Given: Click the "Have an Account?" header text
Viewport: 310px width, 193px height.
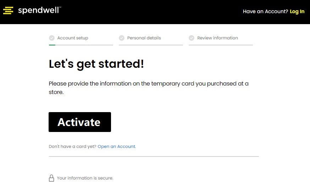Looking at the screenshot, I should tap(265, 11).
